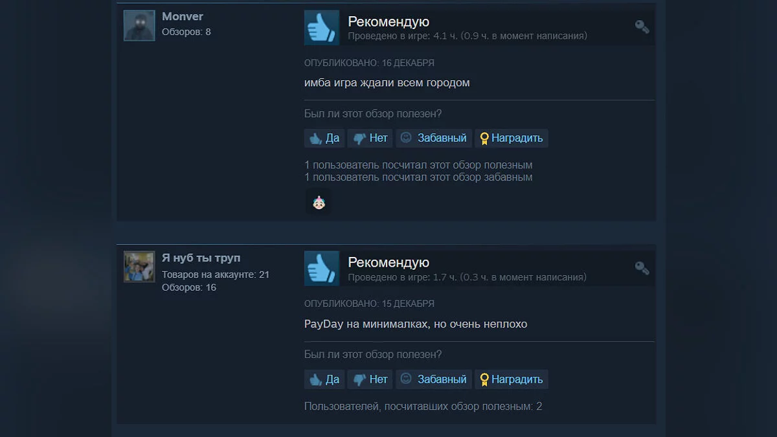Vote Да on the имба игра review
Viewport: 777px width, 437px height.
(x=324, y=138)
